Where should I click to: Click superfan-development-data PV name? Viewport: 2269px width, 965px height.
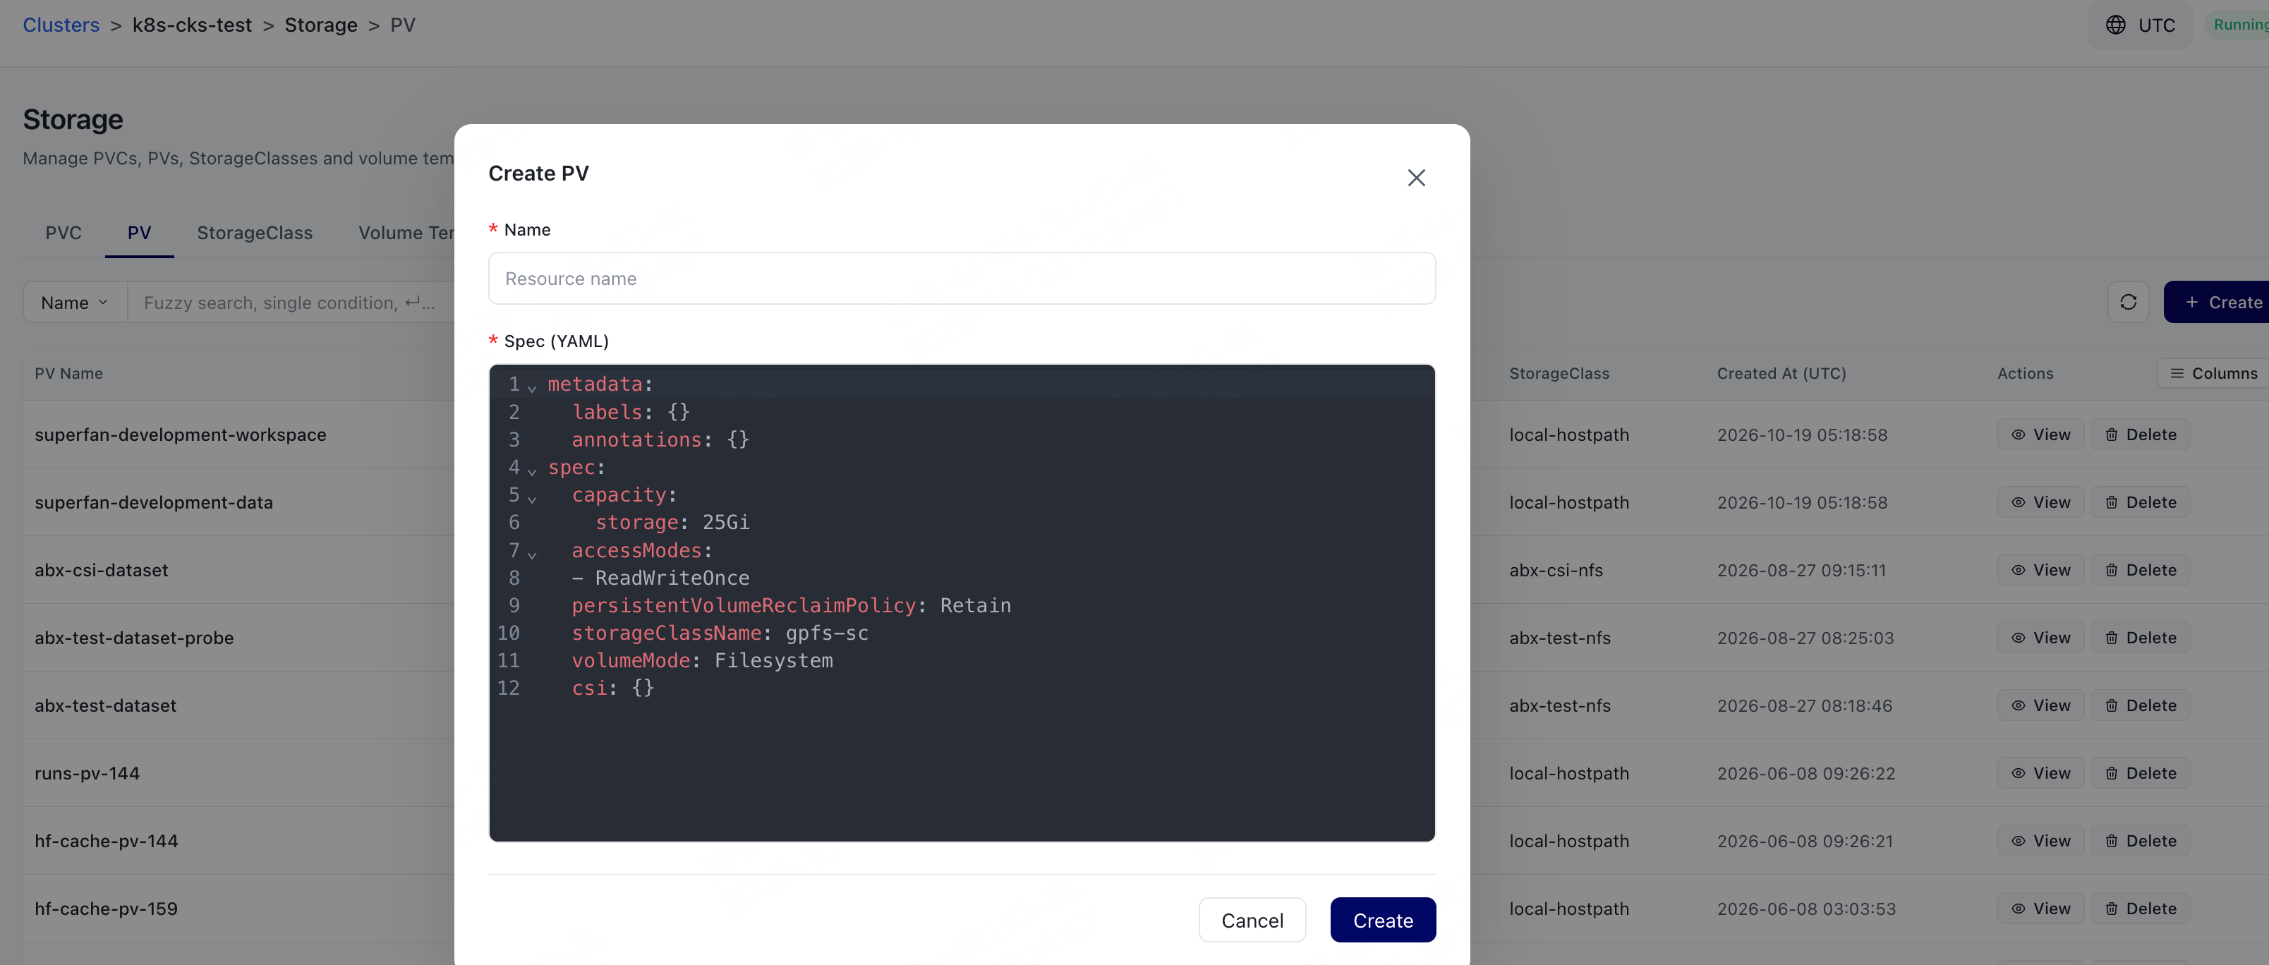[154, 502]
